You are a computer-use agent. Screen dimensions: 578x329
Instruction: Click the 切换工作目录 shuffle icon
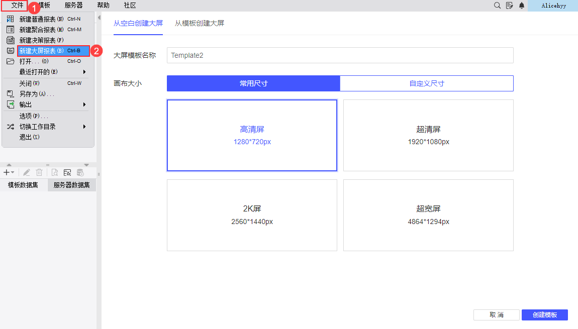(11, 127)
